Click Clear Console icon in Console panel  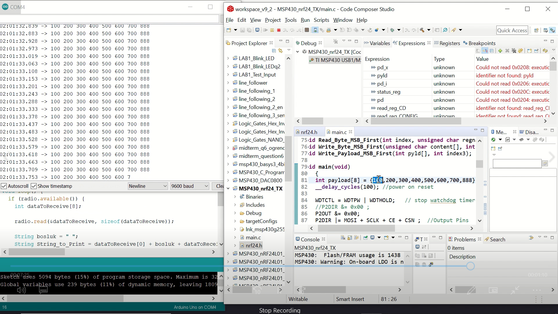(343, 238)
